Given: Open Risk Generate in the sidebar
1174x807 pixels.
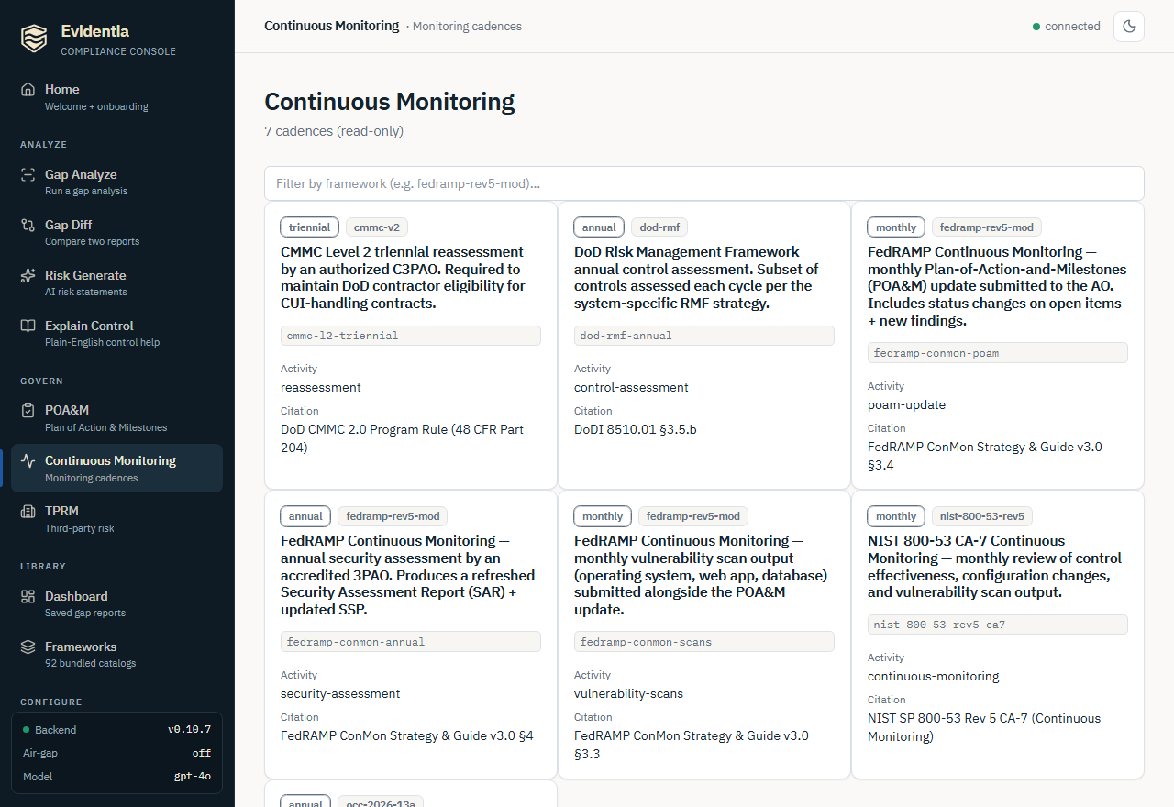Looking at the screenshot, I should pyautogui.click(x=117, y=282).
